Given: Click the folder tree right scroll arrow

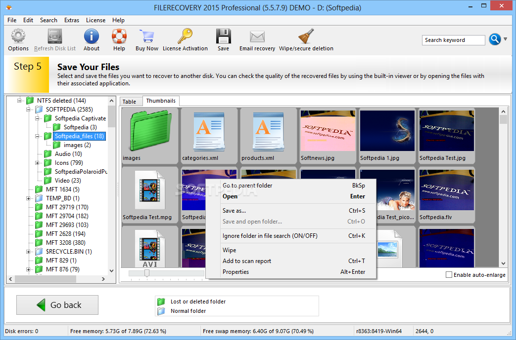Looking at the screenshot, I should [103, 279].
